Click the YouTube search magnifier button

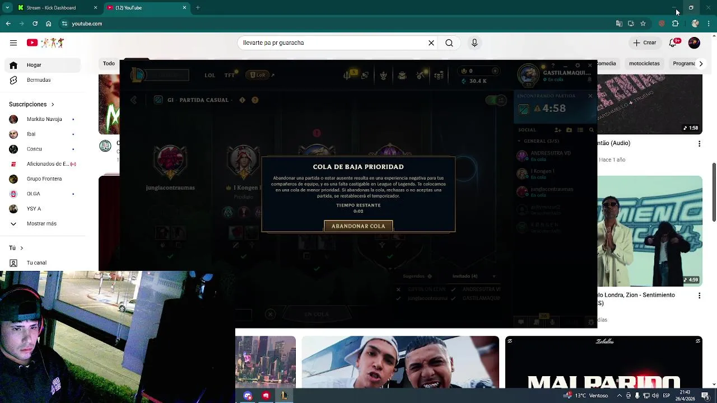coord(449,43)
